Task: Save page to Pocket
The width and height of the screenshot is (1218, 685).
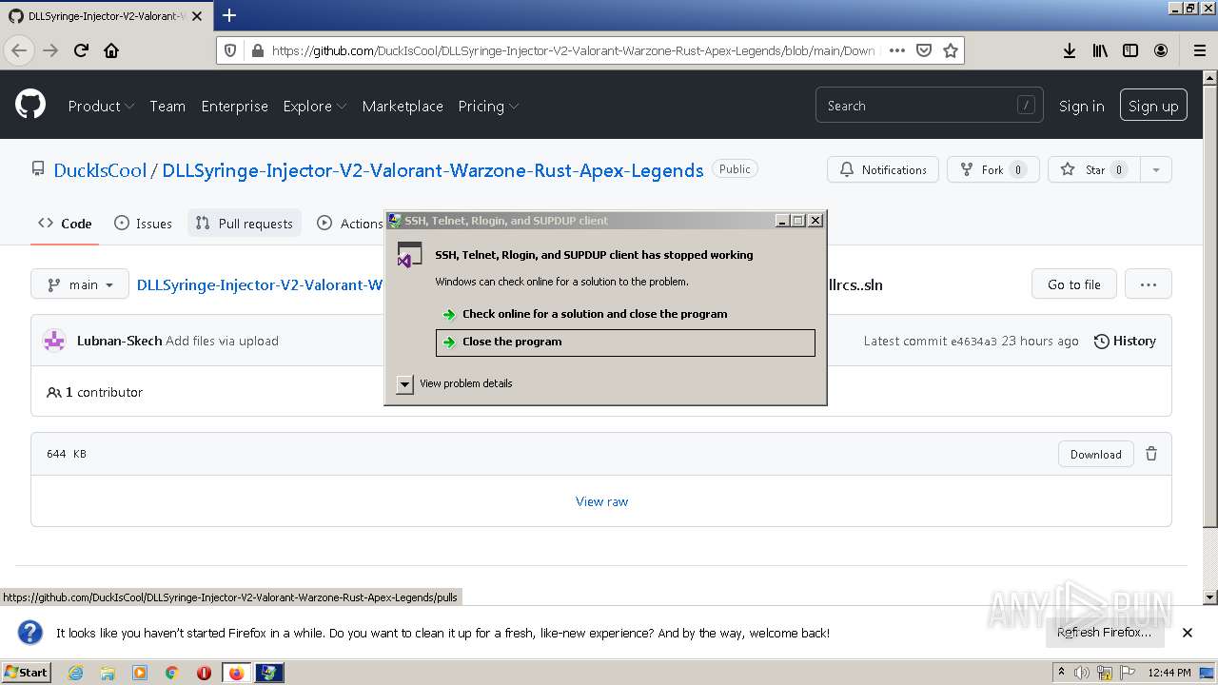Action: pyautogui.click(x=923, y=50)
